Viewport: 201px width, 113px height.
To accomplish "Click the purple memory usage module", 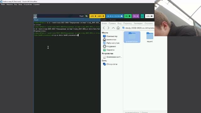I will (136, 16).
